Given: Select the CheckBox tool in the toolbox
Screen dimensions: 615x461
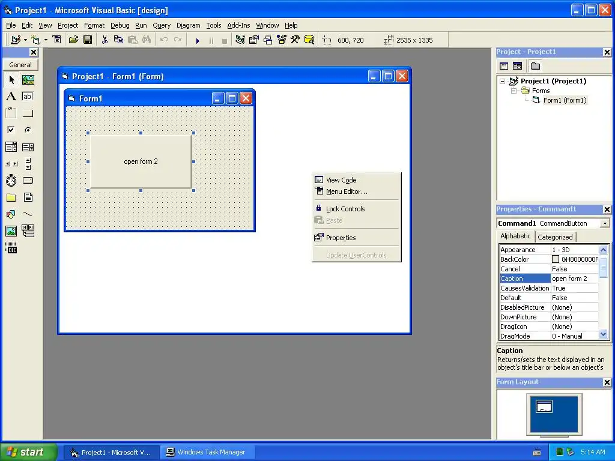Looking at the screenshot, I should [11, 130].
